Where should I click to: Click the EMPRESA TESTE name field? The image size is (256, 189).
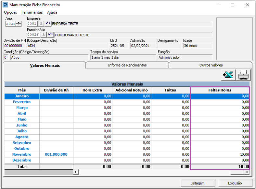click(132, 24)
